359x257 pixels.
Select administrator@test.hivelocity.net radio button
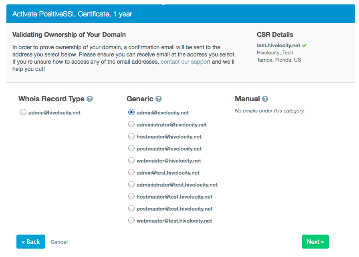[131, 184]
